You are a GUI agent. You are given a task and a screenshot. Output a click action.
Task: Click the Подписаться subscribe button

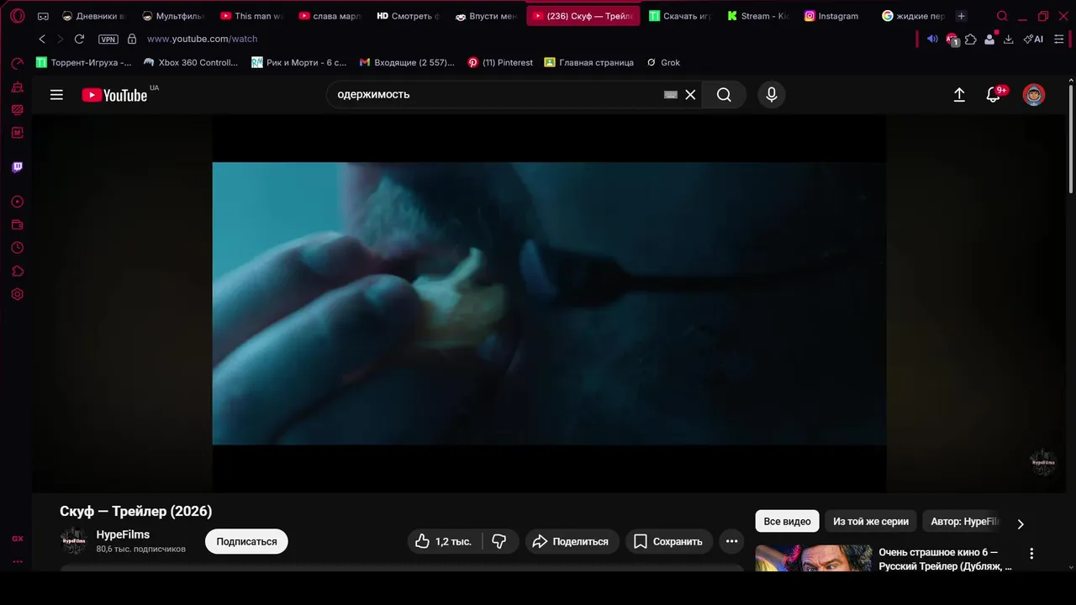click(246, 541)
